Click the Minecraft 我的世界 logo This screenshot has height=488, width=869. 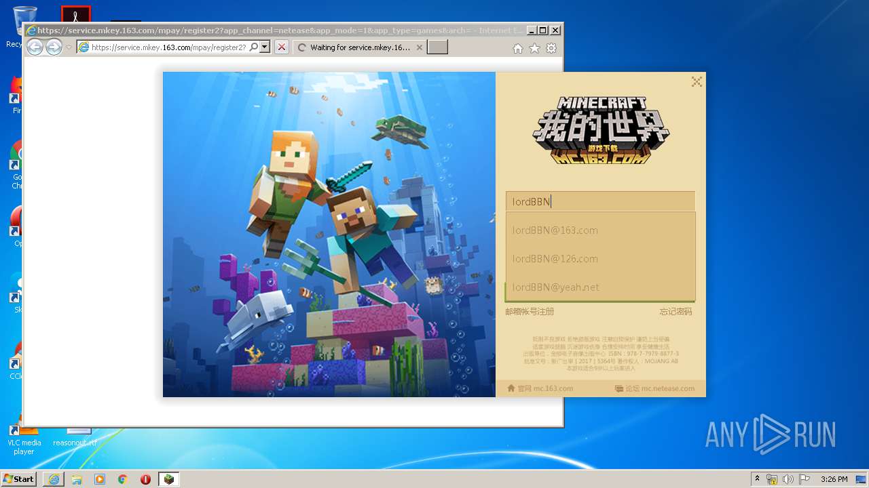[601, 130]
